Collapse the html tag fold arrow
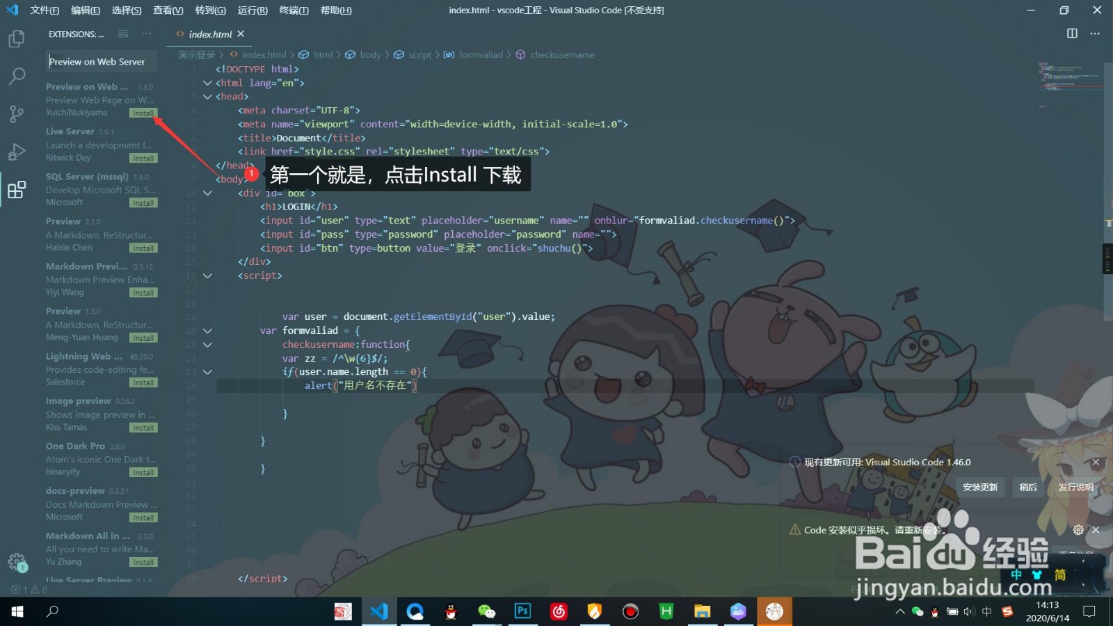Viewport: 1113px width, 626px height. tap(207, 83)
